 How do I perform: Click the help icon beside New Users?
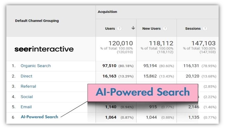(165, 28)
